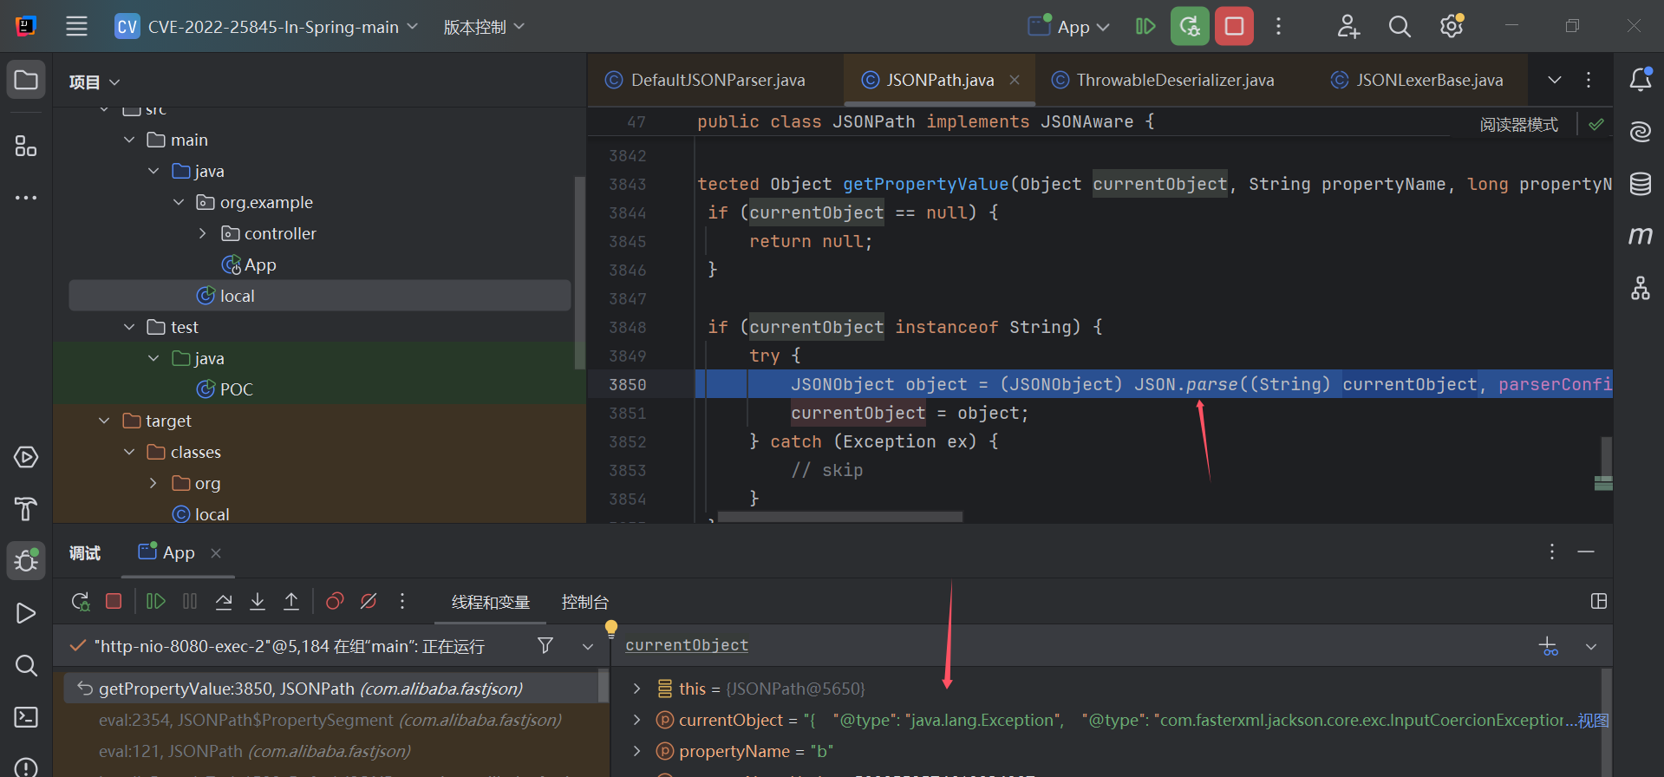Toggle debug layout settings icon

[1599, 601]
